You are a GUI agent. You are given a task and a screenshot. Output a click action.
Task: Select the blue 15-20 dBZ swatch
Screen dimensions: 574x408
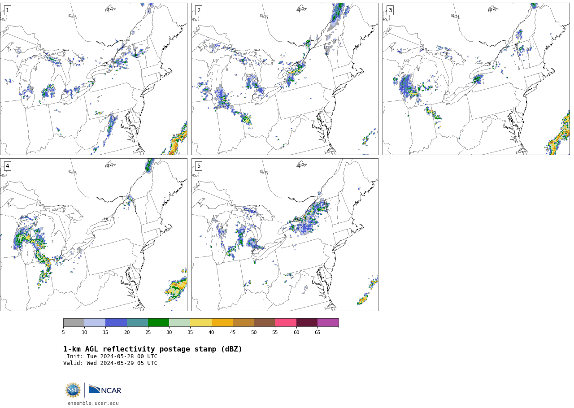116,323
